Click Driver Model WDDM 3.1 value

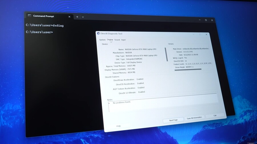(x=190, y=67)
